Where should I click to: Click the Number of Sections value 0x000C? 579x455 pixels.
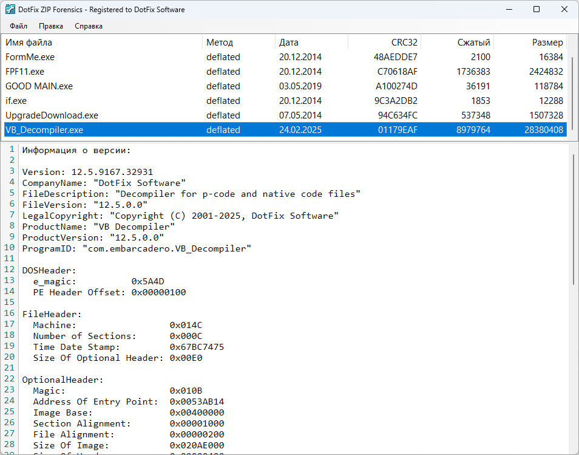click(186, 336)
